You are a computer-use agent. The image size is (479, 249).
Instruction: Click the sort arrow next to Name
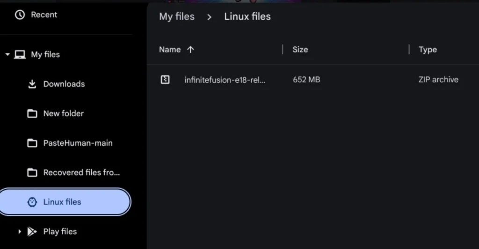coord(190,50)
